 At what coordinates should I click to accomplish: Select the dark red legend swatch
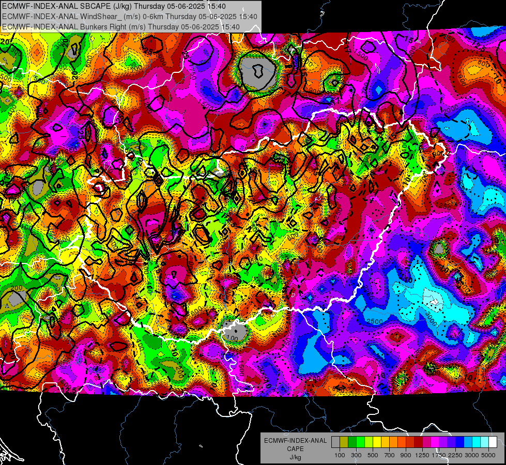[x=419, y=442]
